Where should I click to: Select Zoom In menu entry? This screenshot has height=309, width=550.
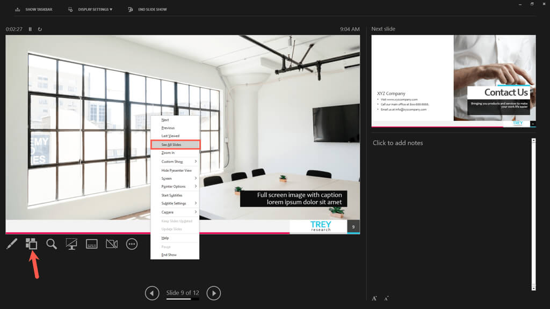pos(175,153)
